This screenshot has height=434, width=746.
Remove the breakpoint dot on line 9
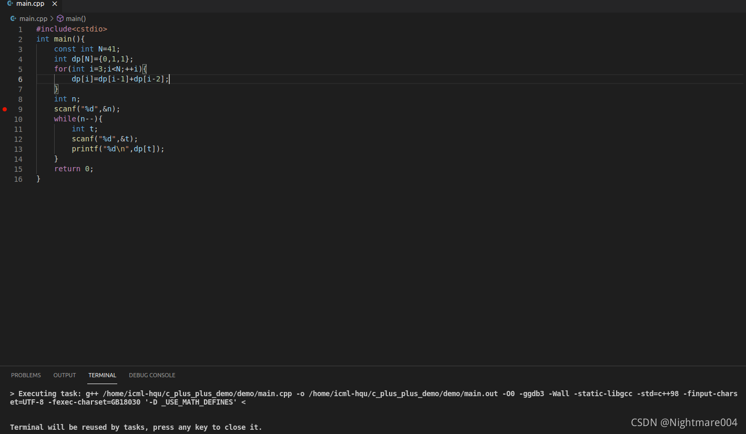(x=5, y=109)
